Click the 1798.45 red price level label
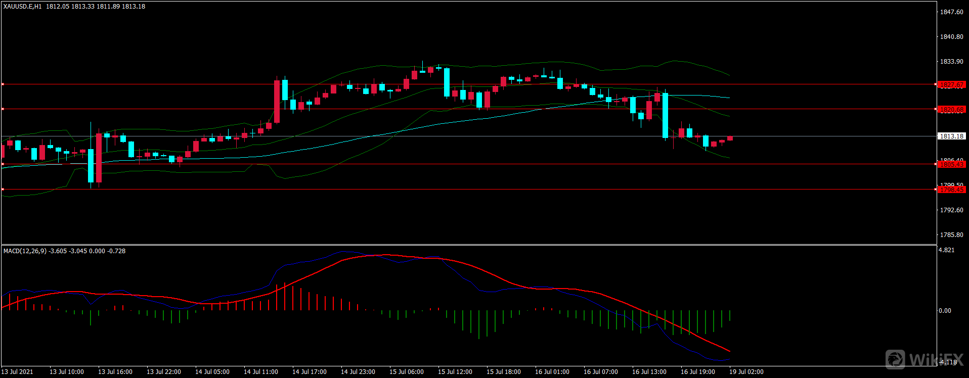Screen dimensions: 969x378 tap(951, 190)
